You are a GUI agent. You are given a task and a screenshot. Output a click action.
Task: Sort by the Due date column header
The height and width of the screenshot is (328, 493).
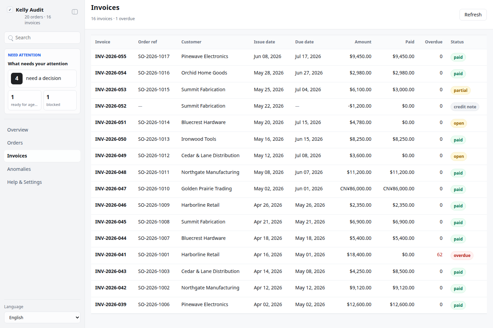pos(304,42)
